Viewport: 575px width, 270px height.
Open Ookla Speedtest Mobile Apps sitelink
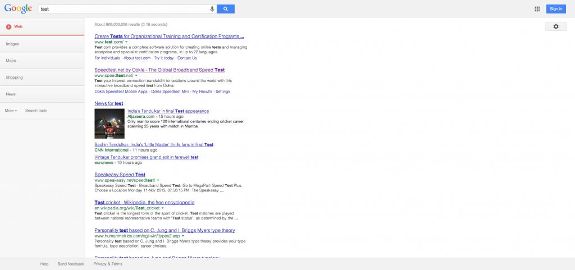(121, 91)
